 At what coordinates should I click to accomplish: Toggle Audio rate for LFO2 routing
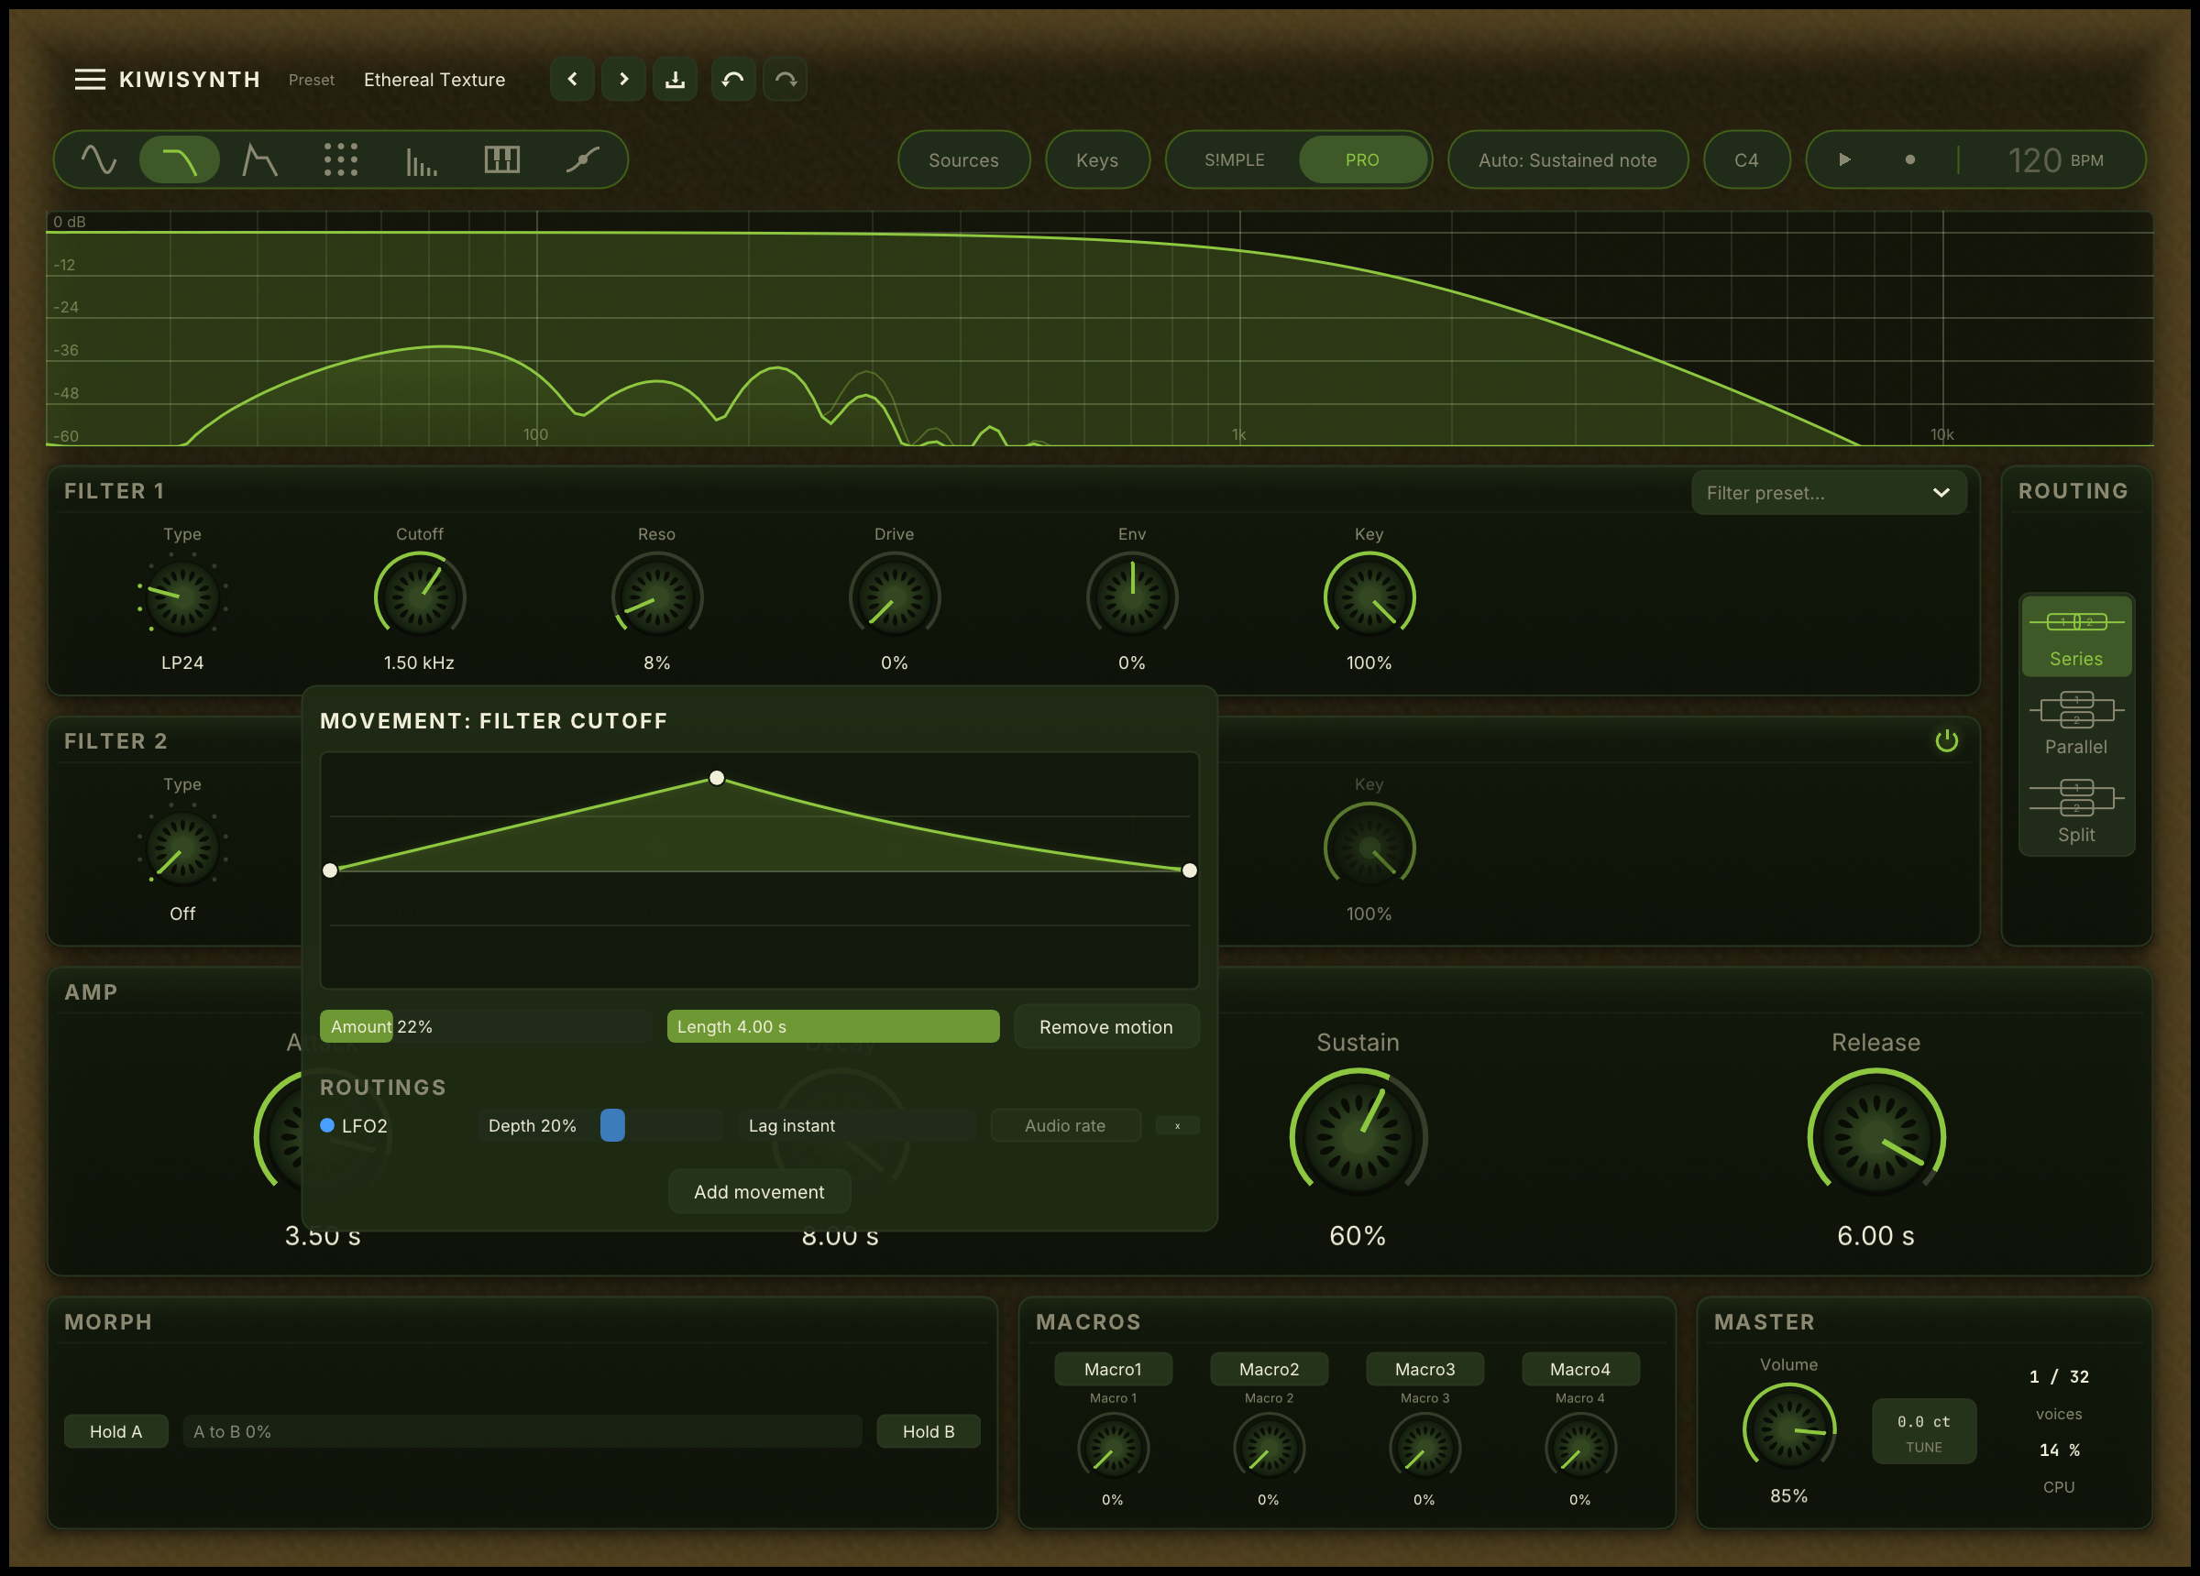tap(1064, 1126)
